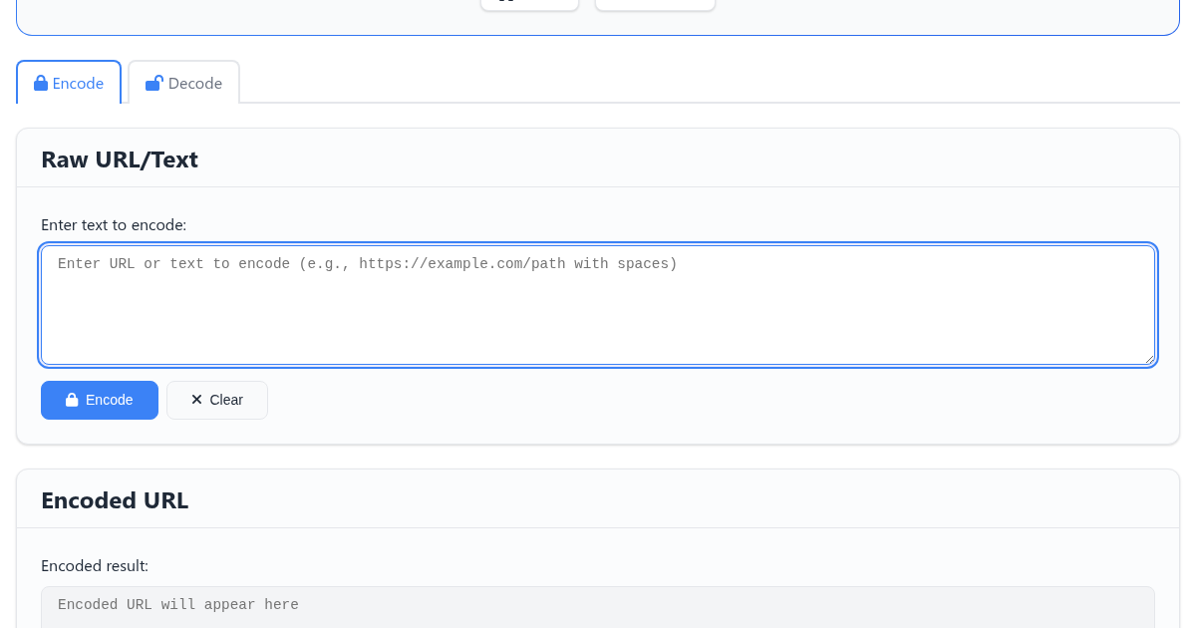Click the 'Enter text to encode:' label
The width and height of the screenshot is (1196, 628).
tap(114, 225)
